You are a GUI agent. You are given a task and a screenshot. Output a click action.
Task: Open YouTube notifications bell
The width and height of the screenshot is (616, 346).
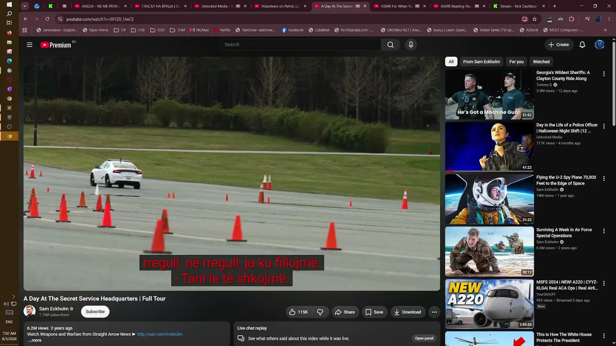[582, 45]
